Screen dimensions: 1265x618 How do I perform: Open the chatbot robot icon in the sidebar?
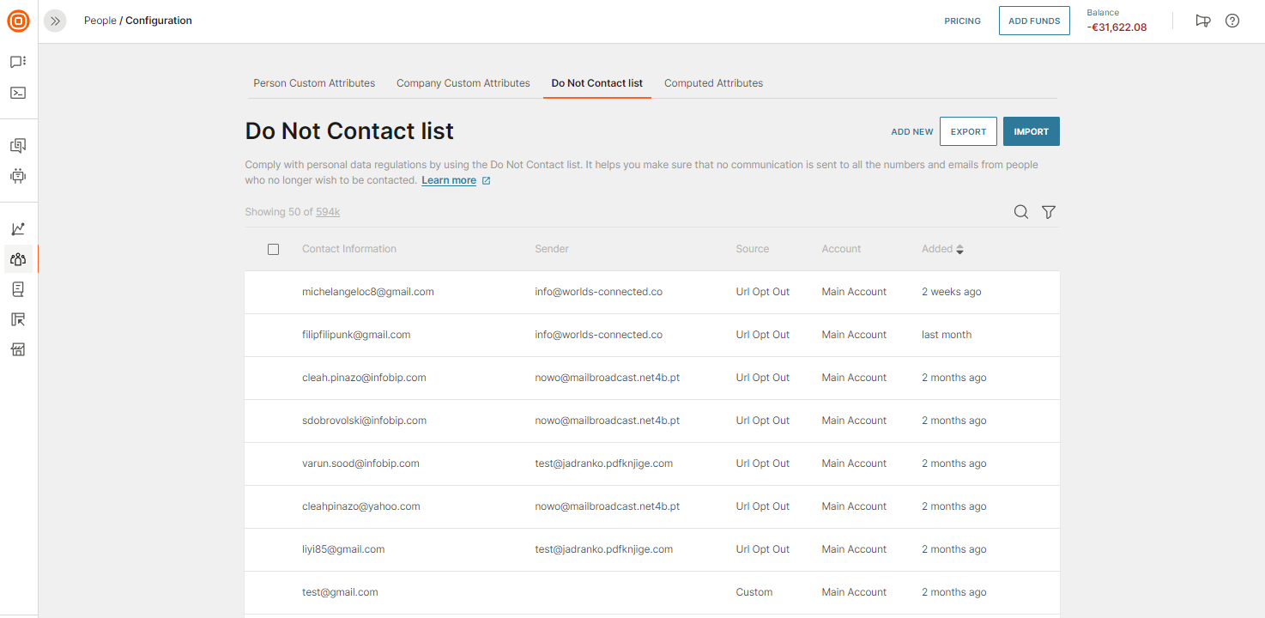[x=18, y=176]
